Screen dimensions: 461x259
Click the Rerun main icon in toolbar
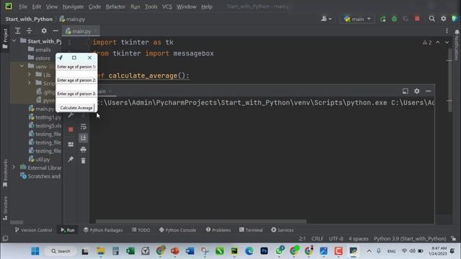(x=382, y=19)
